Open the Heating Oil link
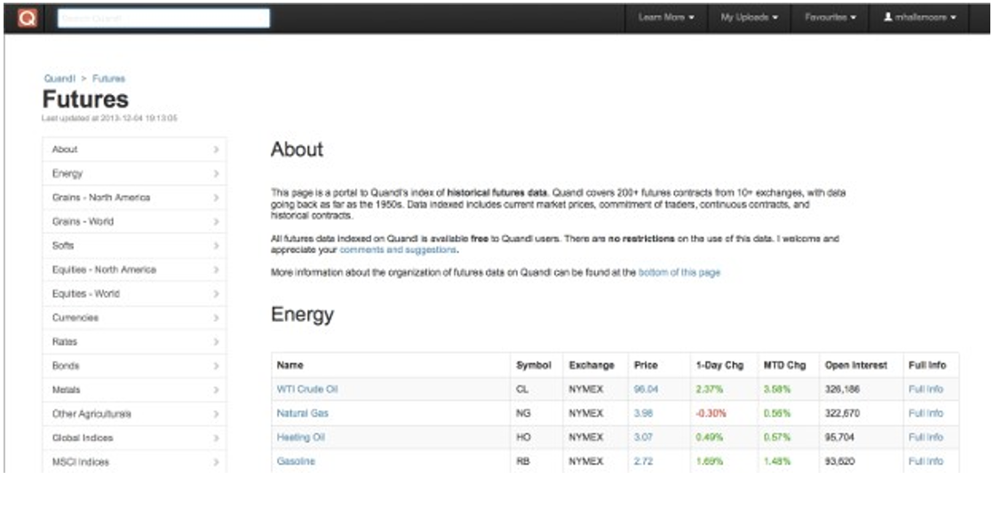 coord(301,437)
